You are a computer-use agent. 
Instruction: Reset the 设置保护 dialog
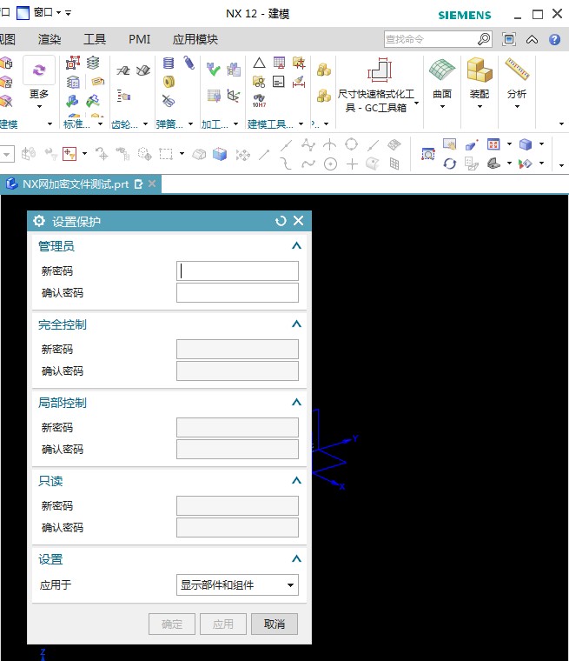tap(281, 221)
